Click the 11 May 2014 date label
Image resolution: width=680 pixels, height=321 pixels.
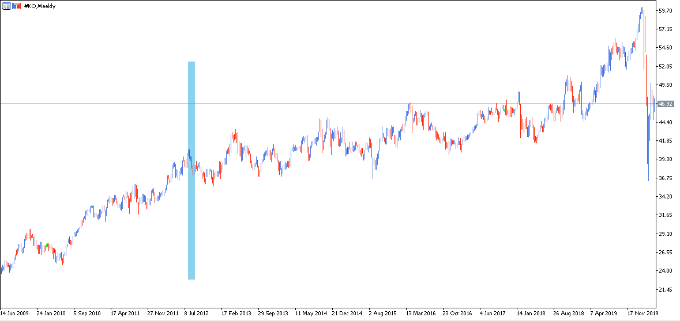311,312
